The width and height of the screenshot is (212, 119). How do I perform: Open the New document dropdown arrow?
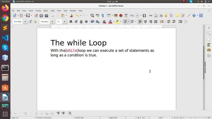click(x=18, y=16)
